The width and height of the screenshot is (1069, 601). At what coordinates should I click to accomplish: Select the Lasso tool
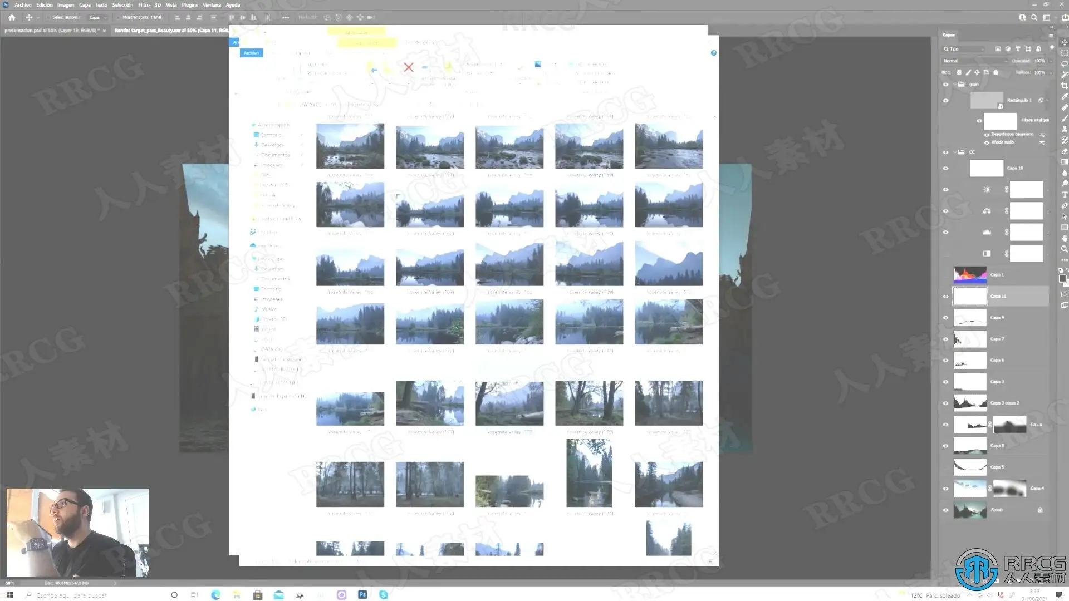[1064, 64]
